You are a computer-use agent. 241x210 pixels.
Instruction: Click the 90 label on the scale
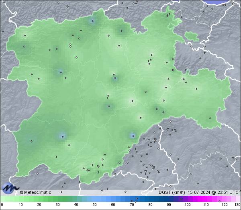click(169, 205)
